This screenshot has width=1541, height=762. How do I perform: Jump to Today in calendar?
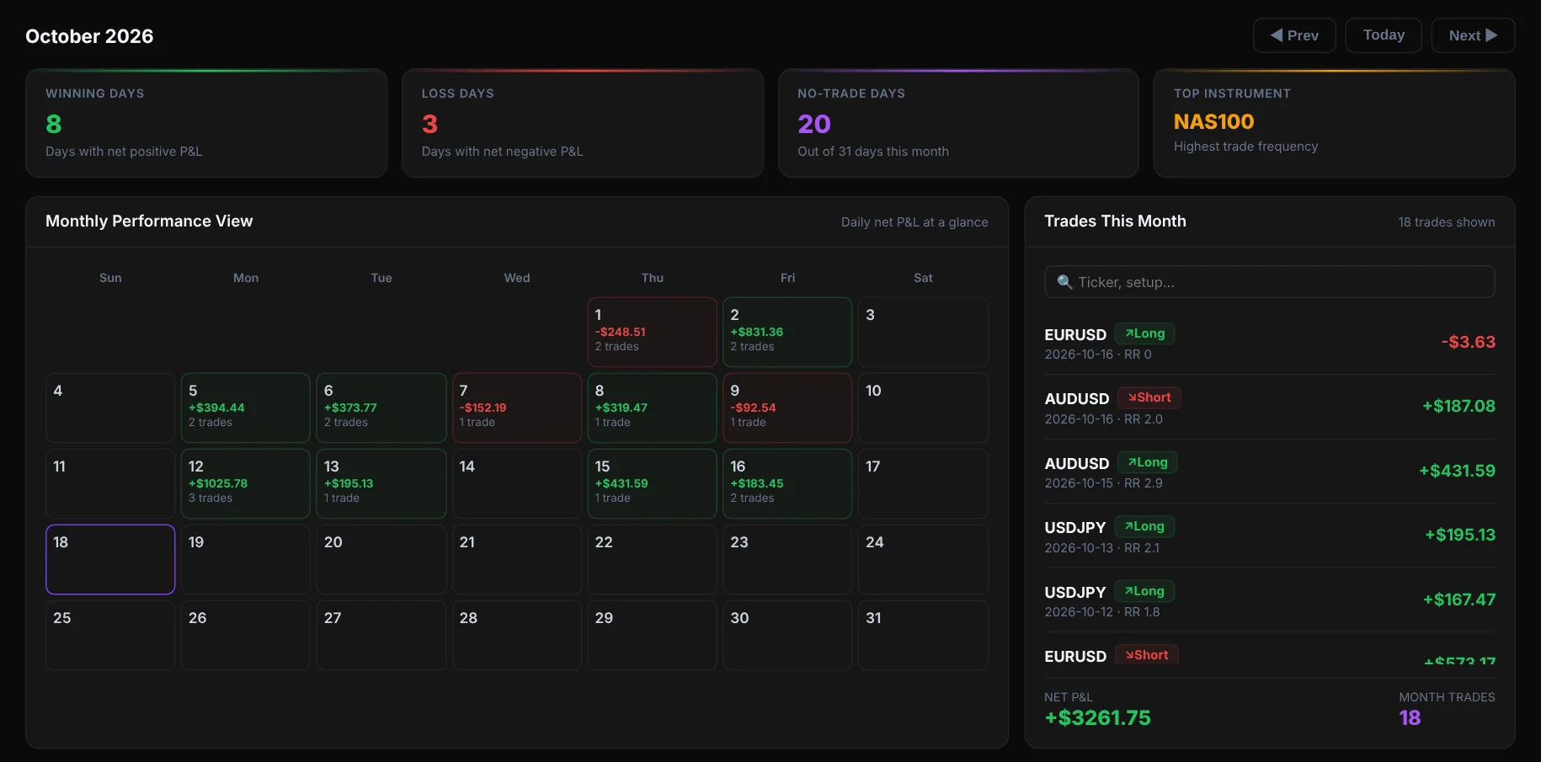click(x=1384, y=35)
